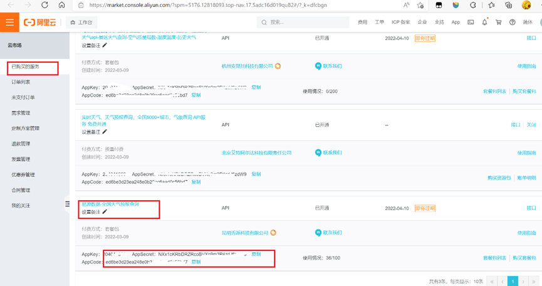Select 需求管理 in sidebar

click(21, 113)
